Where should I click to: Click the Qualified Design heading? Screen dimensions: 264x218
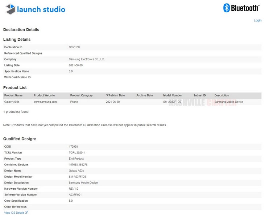(20, 139)
